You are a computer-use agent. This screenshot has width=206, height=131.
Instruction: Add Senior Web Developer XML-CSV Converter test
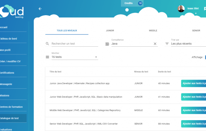(x=194, y=124)
